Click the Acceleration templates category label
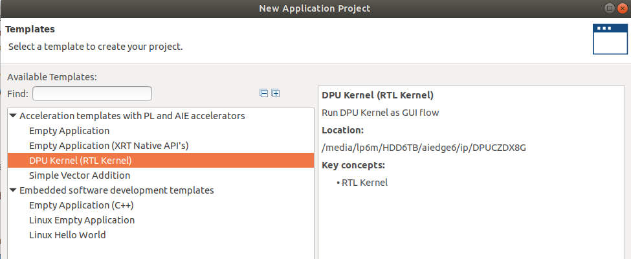 pos(132,116)
